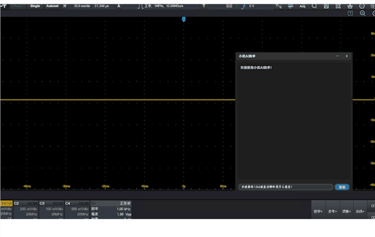Click the 0s time axis label
The height and width of the screenshot is (237, 375).
184,186
